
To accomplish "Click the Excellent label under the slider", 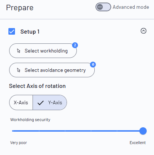I will point(138,143).
